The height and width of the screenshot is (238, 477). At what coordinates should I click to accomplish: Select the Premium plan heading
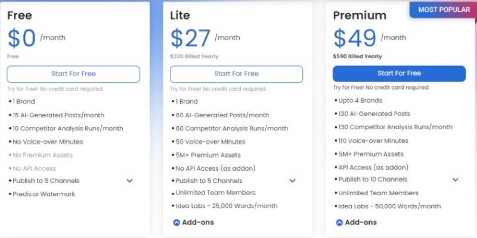click(x=360, y=15)
